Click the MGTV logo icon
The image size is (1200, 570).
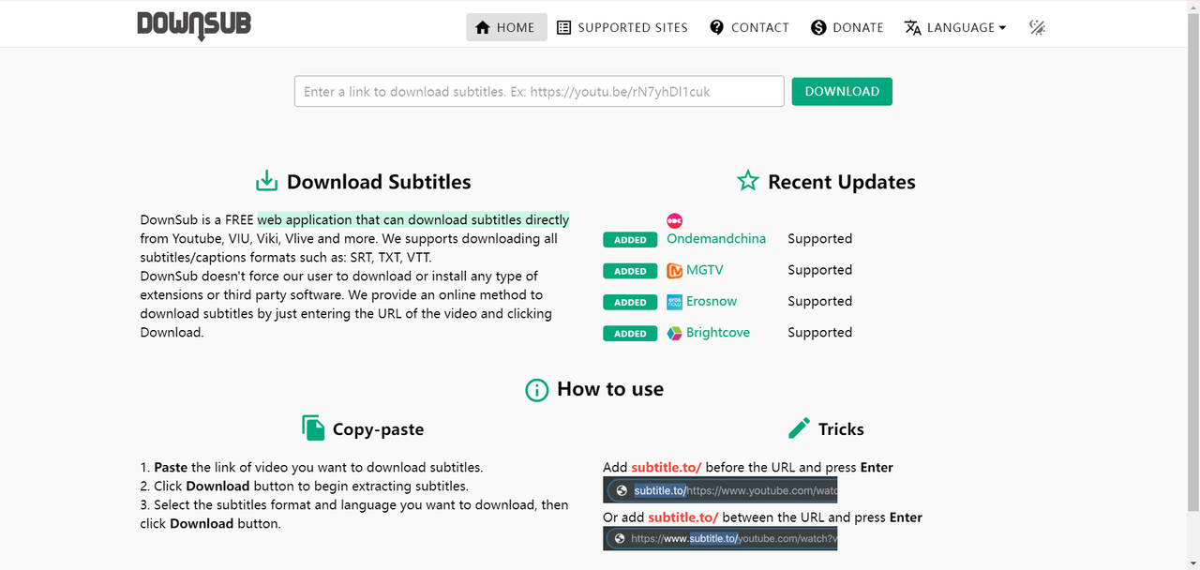pos(675,271)
